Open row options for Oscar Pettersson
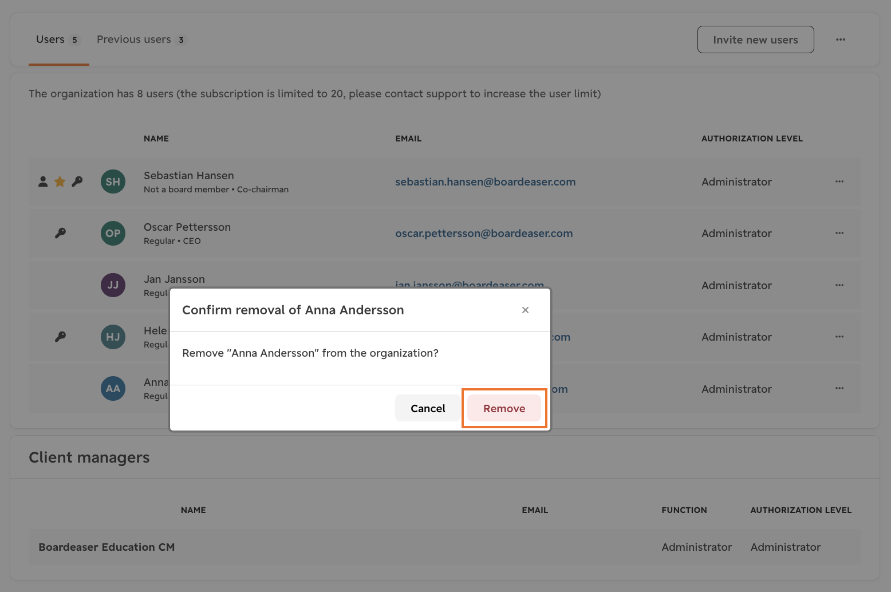Image resolution: width=891 pixels, height=592 pixels. (x=839, y=233)
